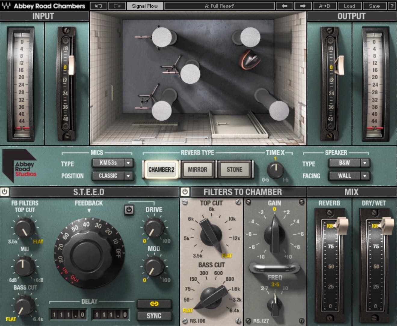This screenshot has height=326, width=397.
Task: Click the input VU meter
Action: click(x=22, y=84)
